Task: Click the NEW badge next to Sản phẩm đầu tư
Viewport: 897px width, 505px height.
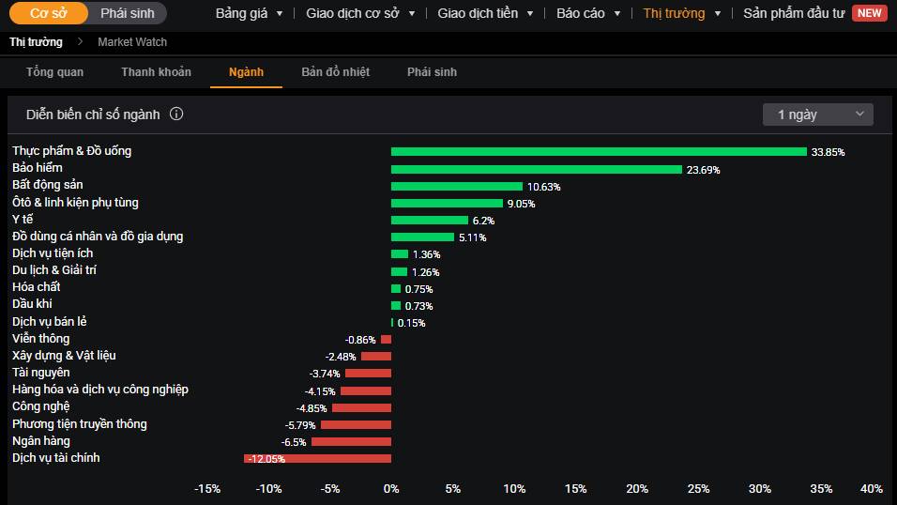Action: [x=869, y=13]
